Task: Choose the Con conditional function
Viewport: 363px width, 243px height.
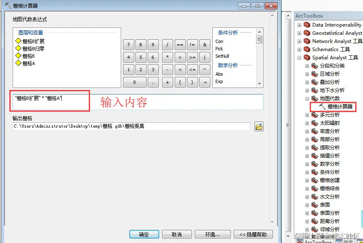Action: coord(219,41)
